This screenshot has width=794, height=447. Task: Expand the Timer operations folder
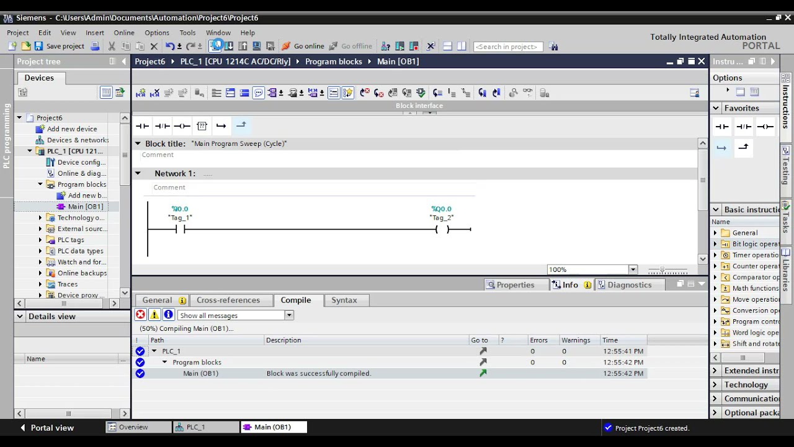pos(715,255)
